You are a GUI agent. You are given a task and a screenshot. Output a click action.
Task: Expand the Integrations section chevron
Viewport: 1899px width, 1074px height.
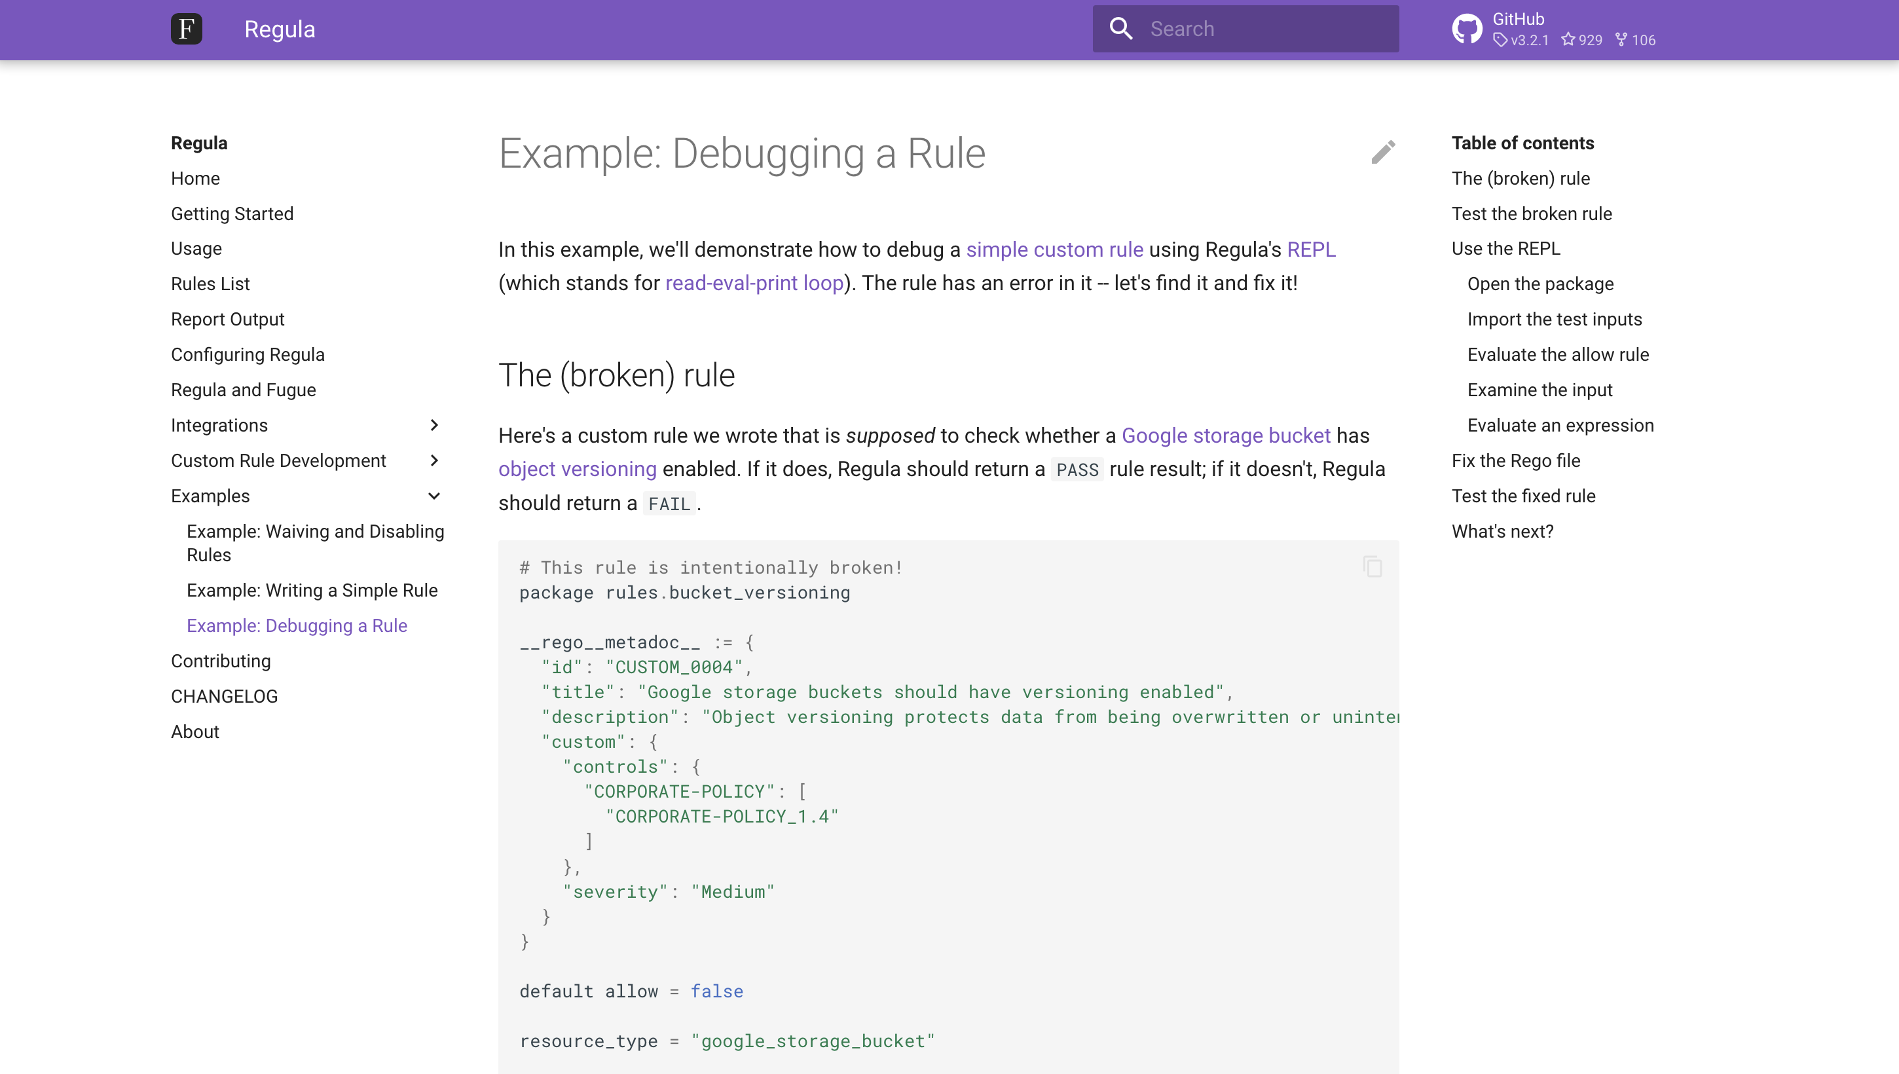[434, 425]
